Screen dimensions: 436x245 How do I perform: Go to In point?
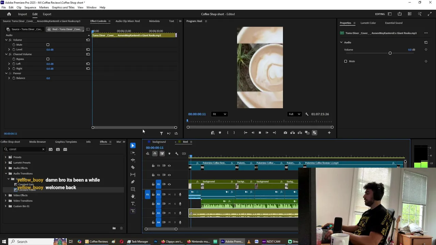pos(246,133)
